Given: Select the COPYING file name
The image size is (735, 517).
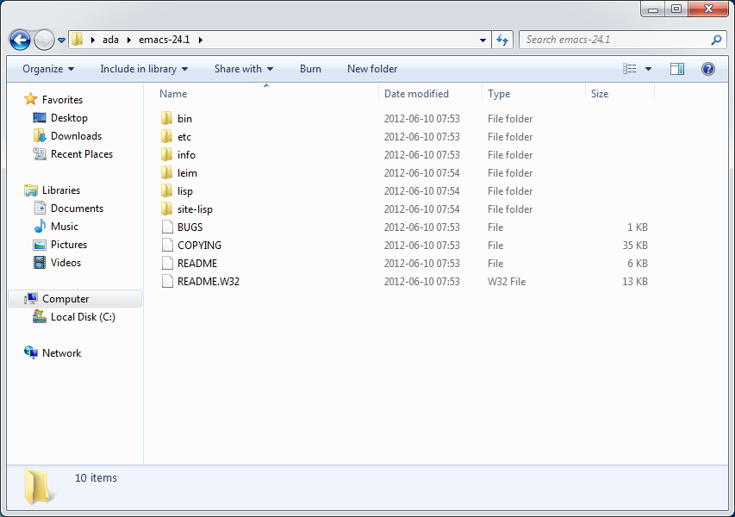Looking at the screenshot, I should point(199,246).
